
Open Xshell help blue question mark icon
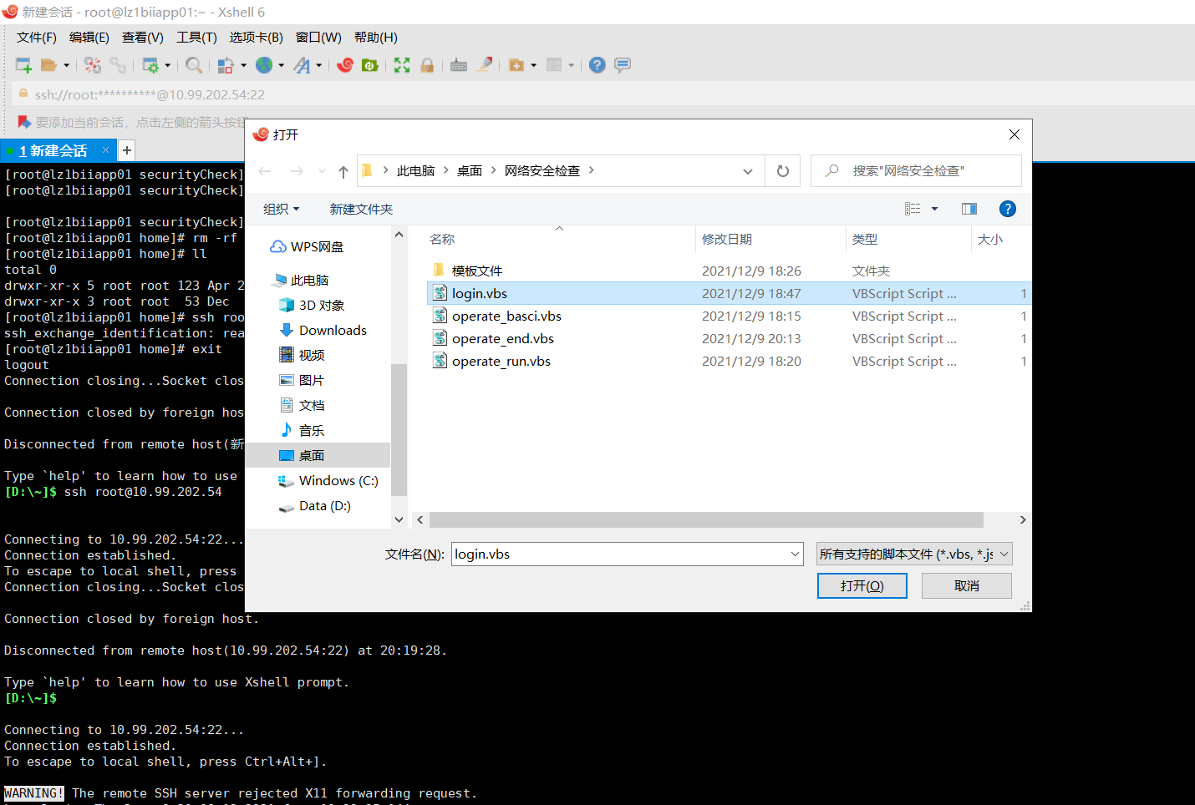pyautogui.click(x=597, y=65)
